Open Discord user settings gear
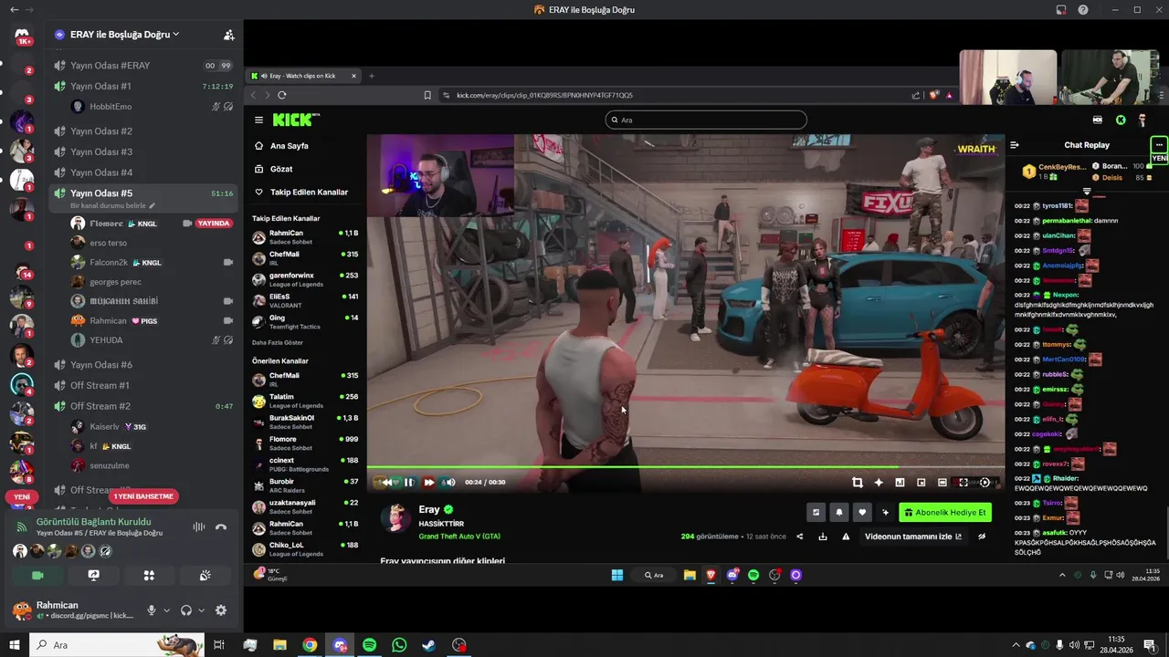 point(220,610)
